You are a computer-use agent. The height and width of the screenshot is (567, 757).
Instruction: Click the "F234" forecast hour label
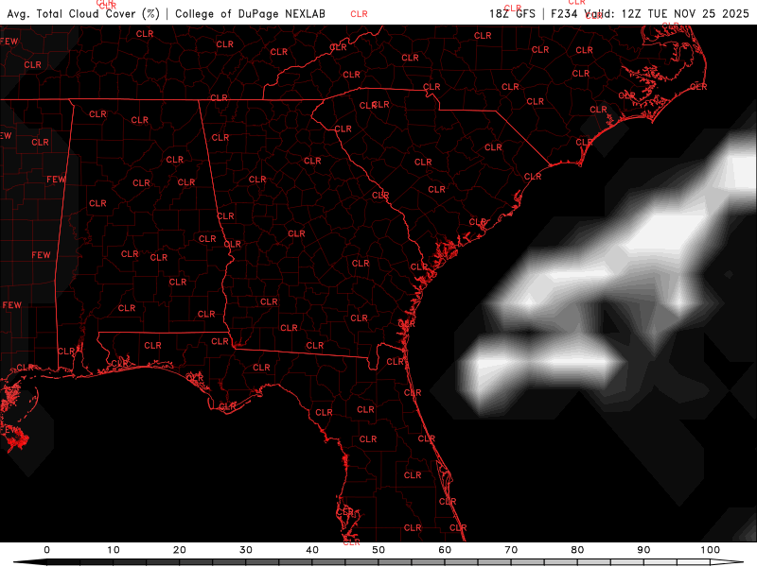pyautogui.click(x=564, y=13)
